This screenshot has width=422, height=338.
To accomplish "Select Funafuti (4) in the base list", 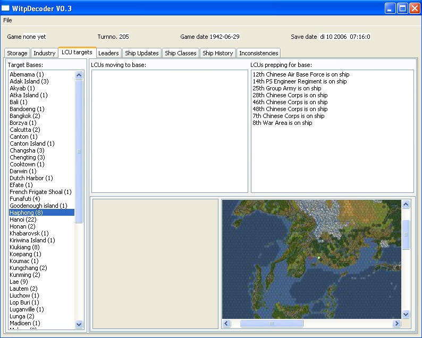I will (x=24, y=199).
